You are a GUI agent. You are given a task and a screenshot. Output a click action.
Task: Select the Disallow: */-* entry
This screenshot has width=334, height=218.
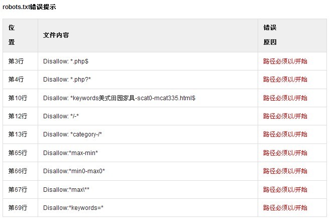(61, 116)
